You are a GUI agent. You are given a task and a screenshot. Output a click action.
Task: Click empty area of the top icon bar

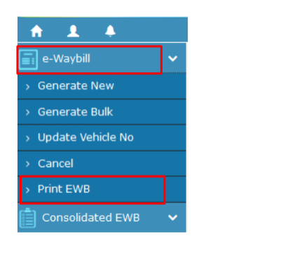pyautogui.click(x=152, y=30)
